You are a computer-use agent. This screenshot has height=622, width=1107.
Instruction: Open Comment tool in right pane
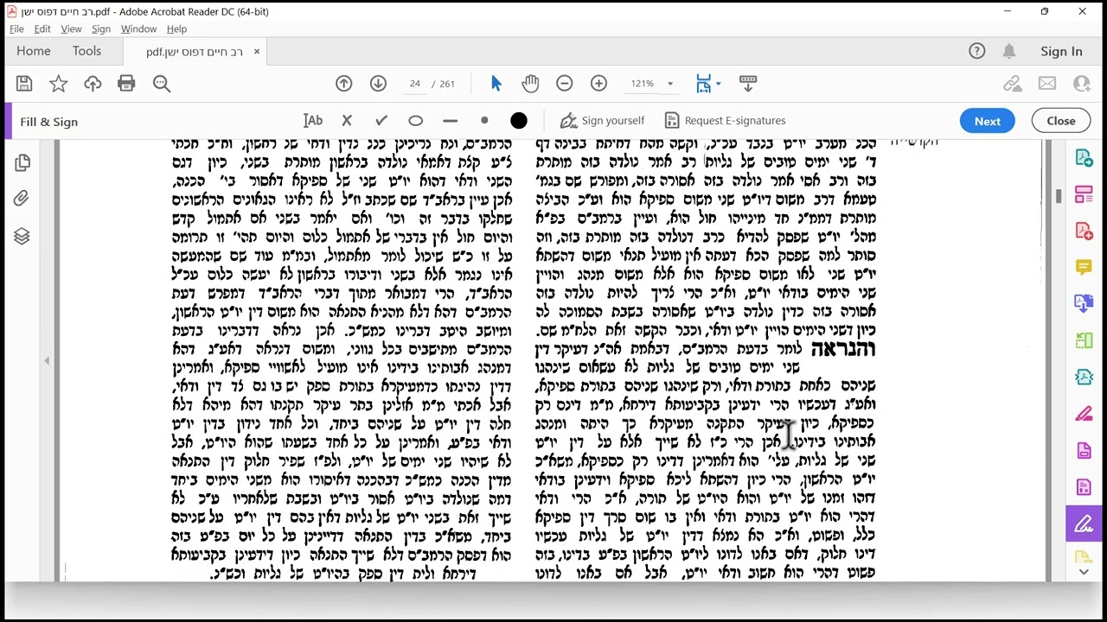coord(1085,267)
